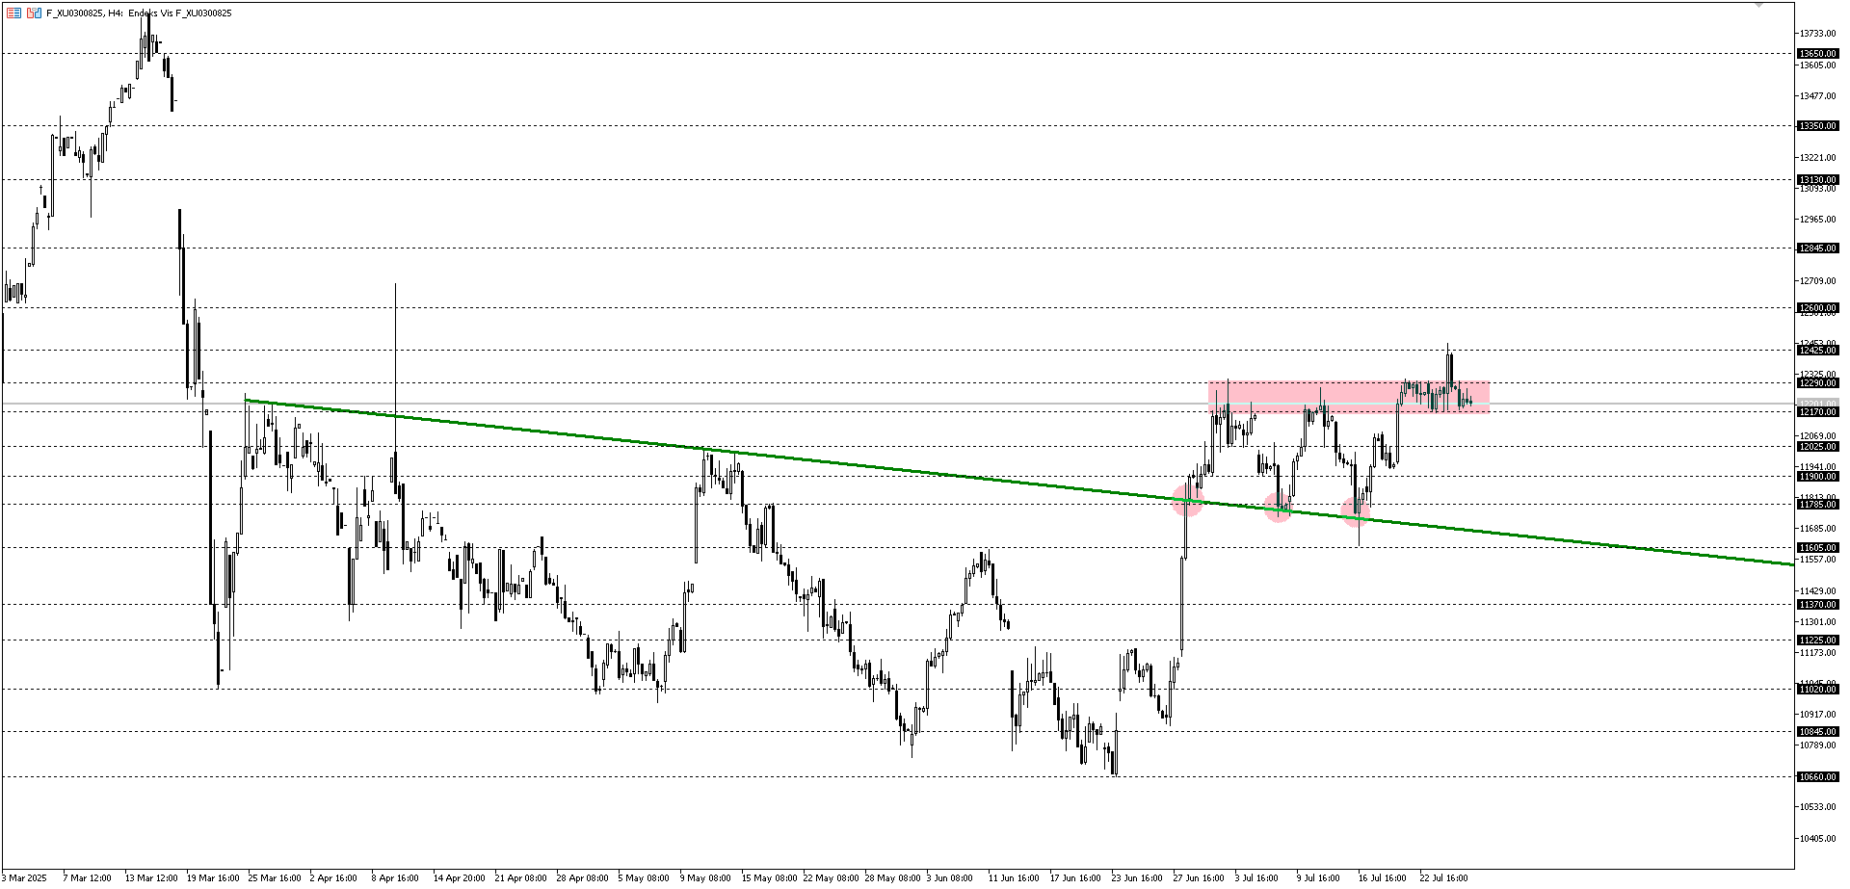Image resolution: width=1850 pixels, height=889 pixels.
Task: Select the 12025.00 horizontal level label
Action: pos(1818,446)
